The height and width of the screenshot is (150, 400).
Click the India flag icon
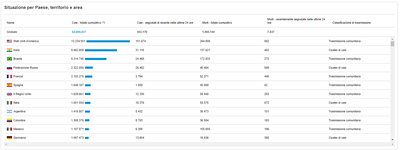coord(9,50)
